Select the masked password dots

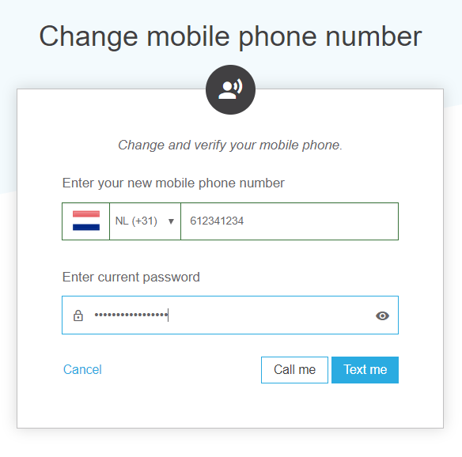pos(131,315)
